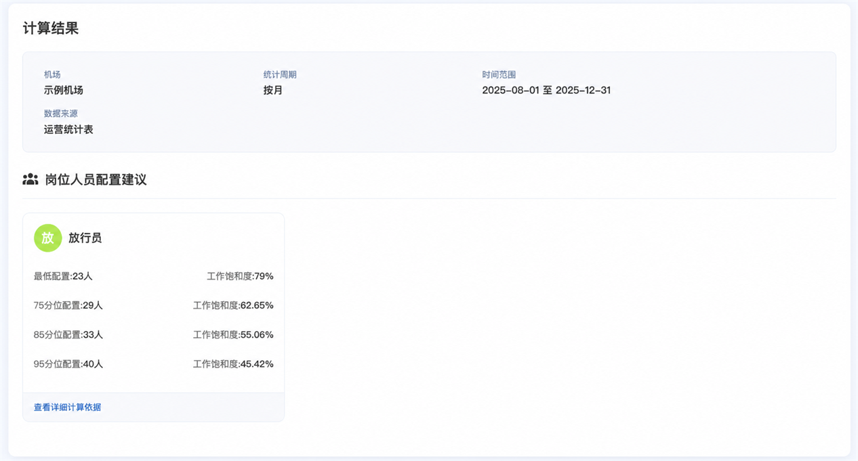Select the 85分位配置:33人 row text
Viewport: 858px width, 461px height.
pos(68,334)
